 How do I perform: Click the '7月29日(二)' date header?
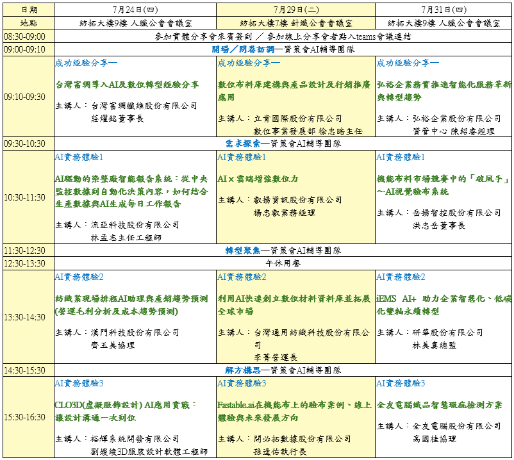pyautogui.click(x=296, y=10)
